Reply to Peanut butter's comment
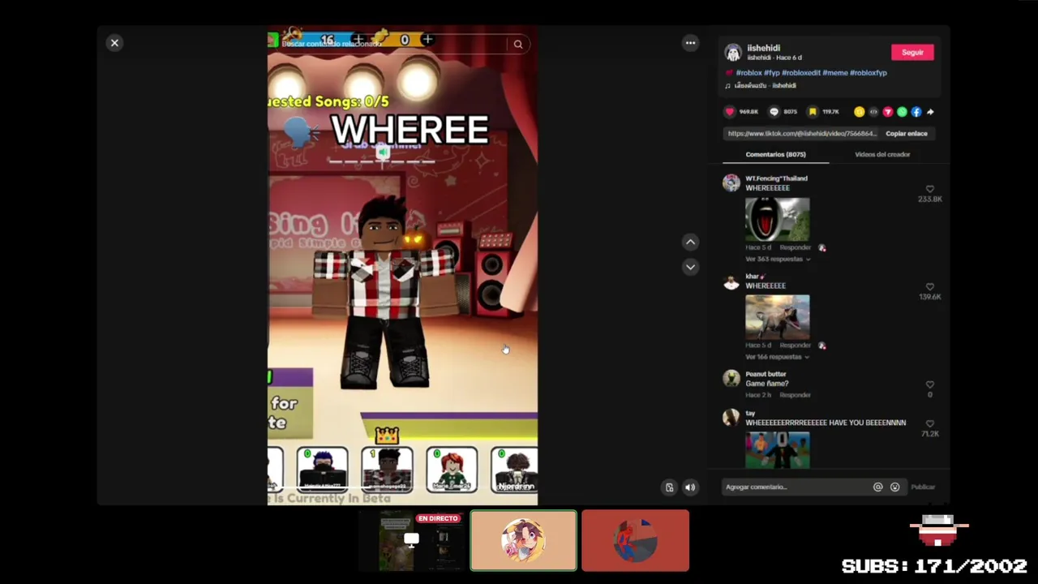 [x=795, y=395]
